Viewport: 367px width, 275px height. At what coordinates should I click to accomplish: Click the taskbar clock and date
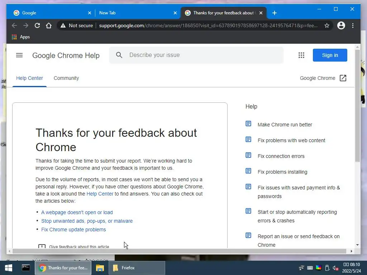pos(352,268)
